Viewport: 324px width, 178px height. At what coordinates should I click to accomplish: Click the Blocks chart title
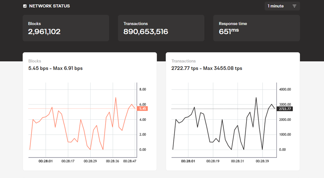pos(35,61)
